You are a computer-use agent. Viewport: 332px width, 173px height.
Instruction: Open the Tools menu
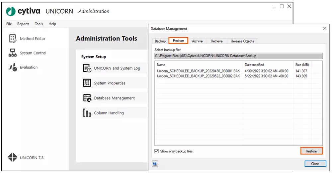[x=39, y=24]
